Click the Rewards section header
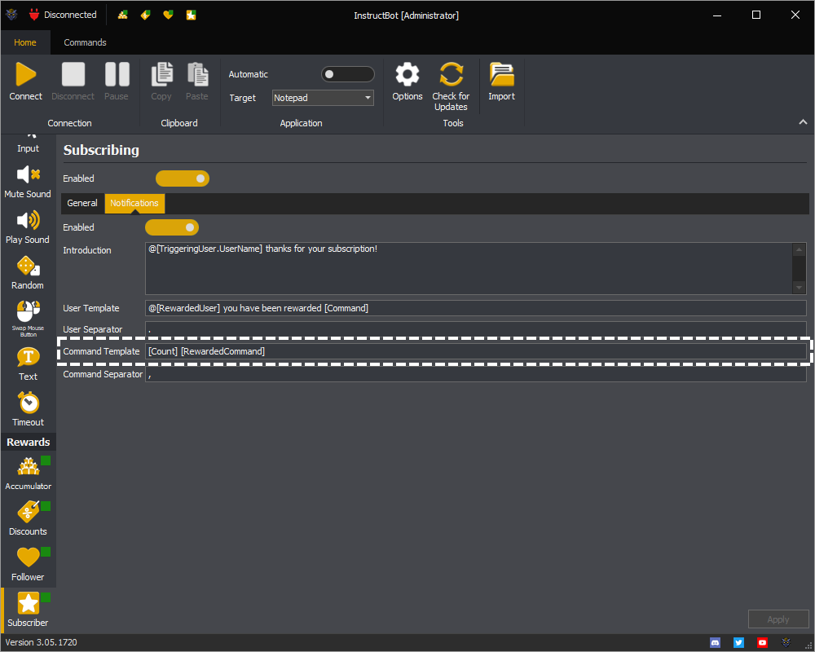Image resolution: width=815 pixels, height=652 pixels. [x=29, y=443]
